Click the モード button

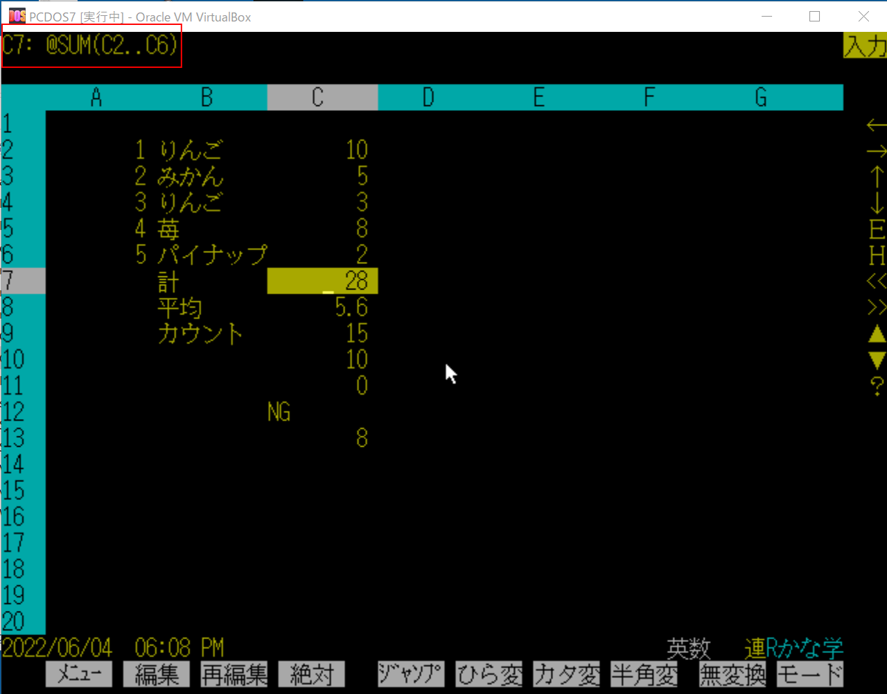coord(810,674)
